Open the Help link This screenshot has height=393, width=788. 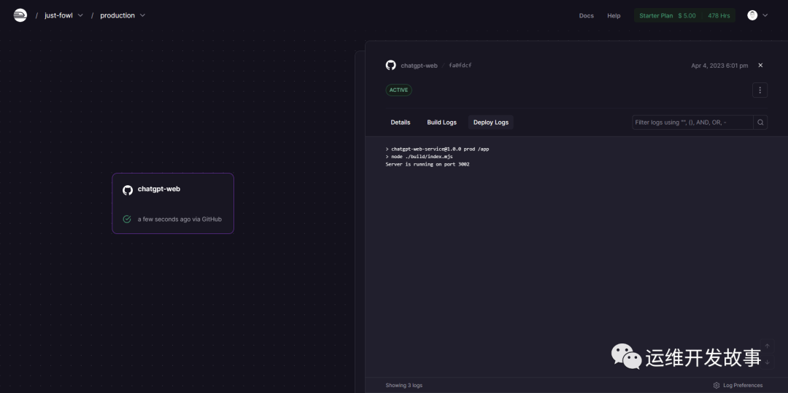click(614, 15)
